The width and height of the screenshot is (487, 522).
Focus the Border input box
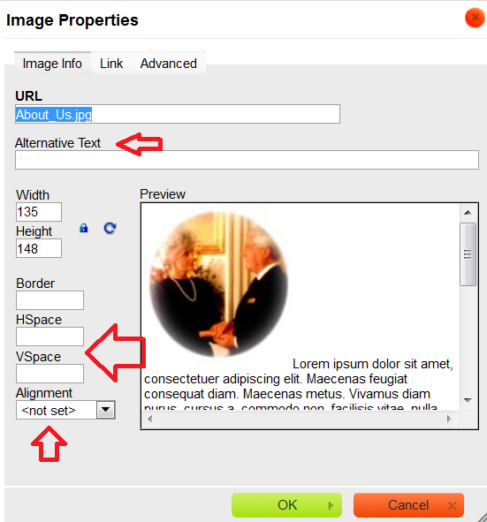click(50, 300)
